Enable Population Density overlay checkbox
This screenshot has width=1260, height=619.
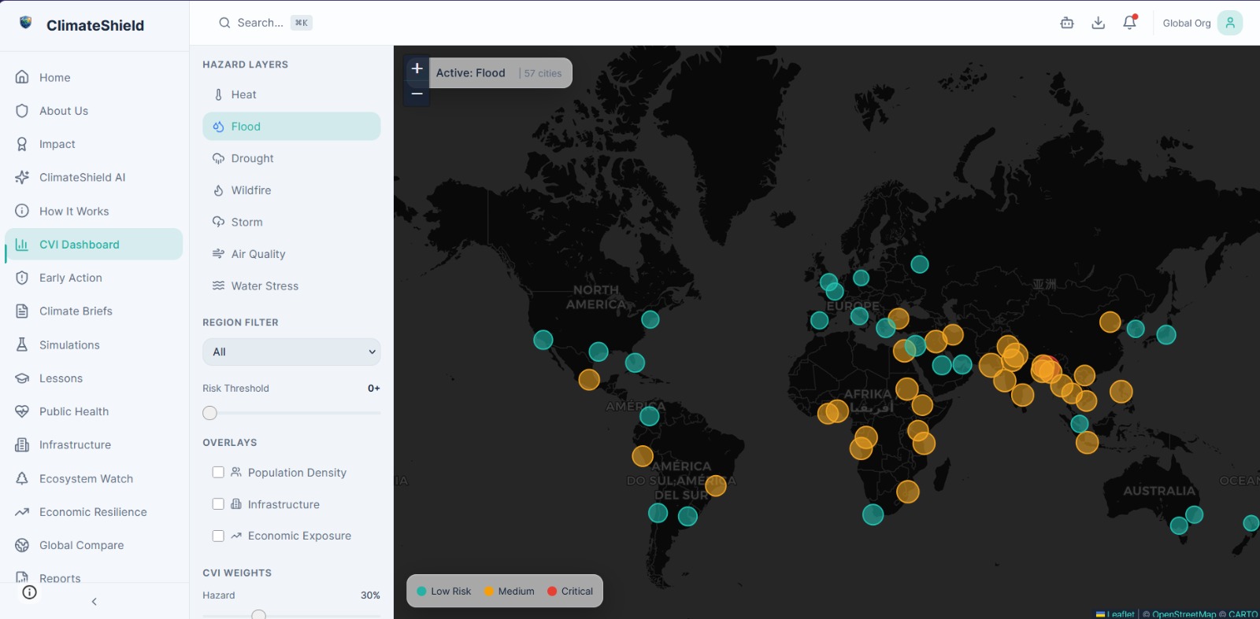click(218, 472)
